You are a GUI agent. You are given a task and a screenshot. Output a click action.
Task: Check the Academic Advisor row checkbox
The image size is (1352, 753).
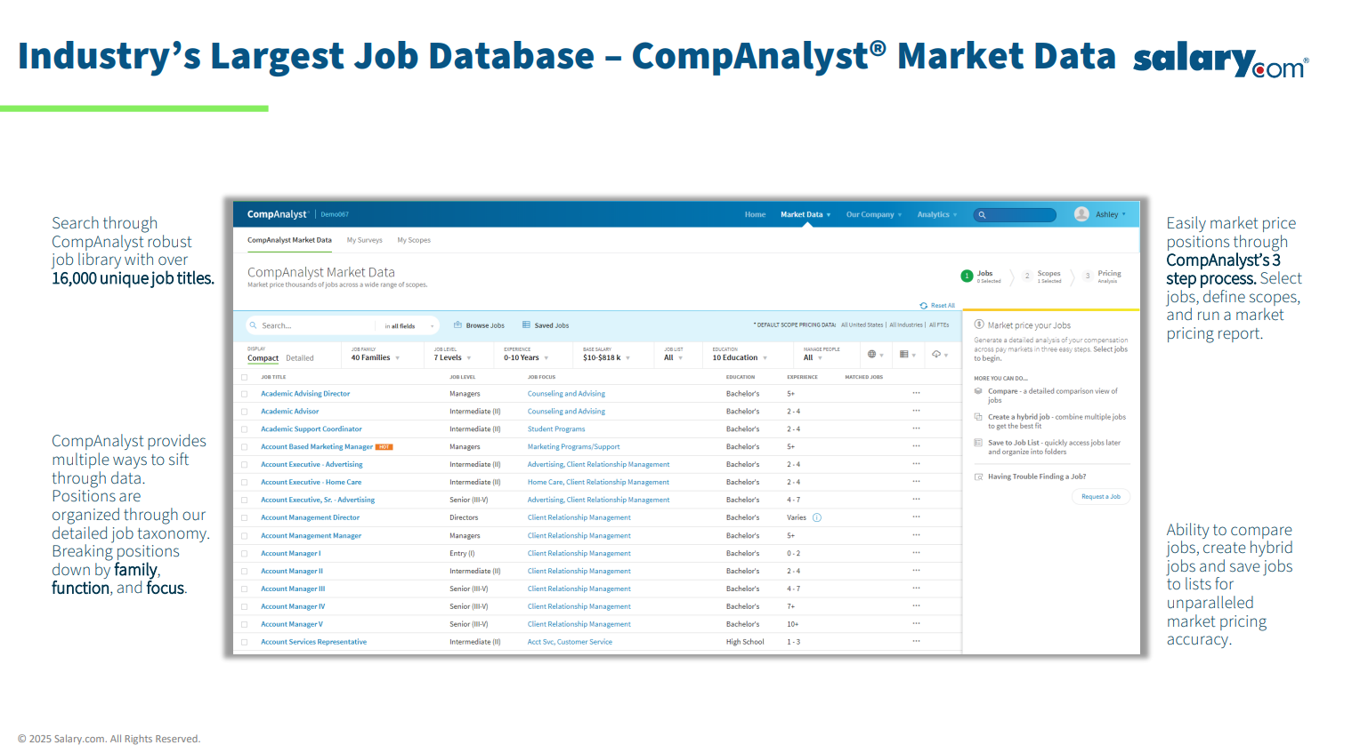pos(245,412)
